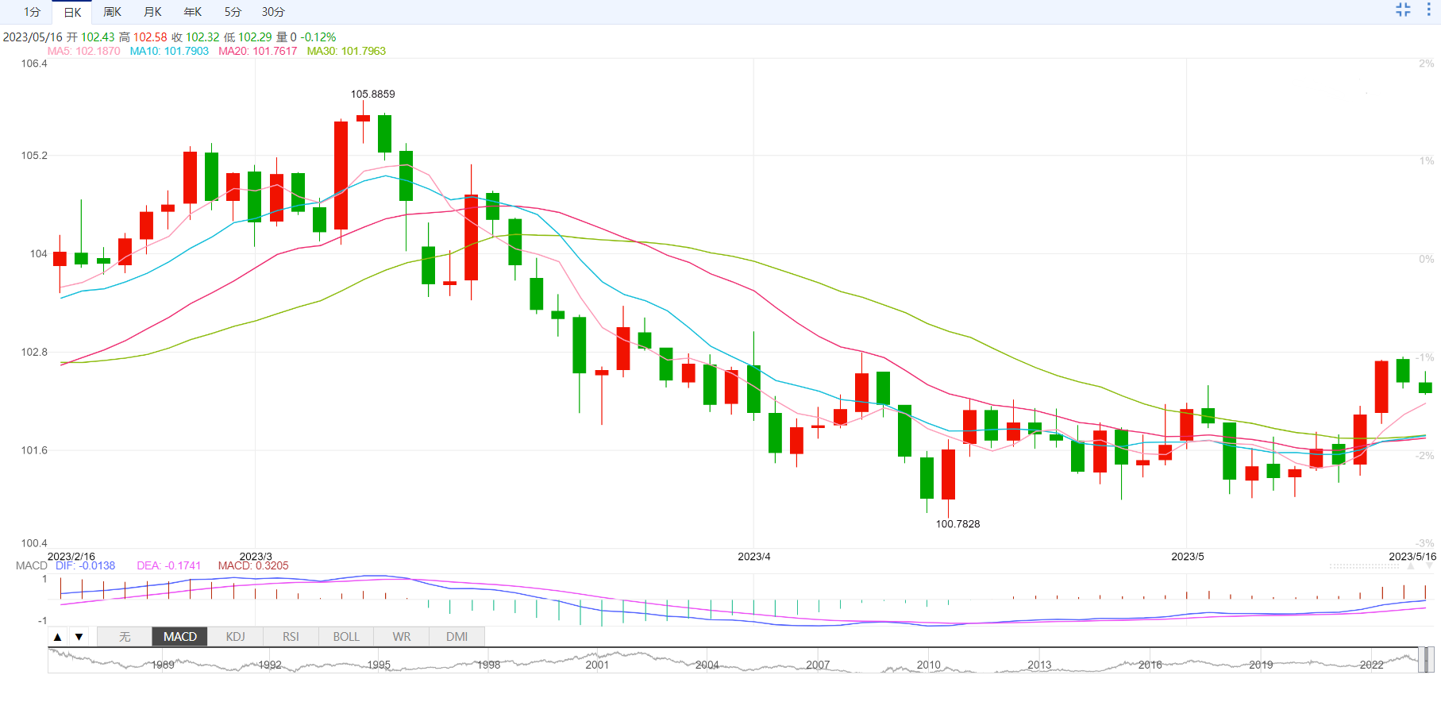
Task: Click the 102.8 price axis label
Action: [34, 352]
